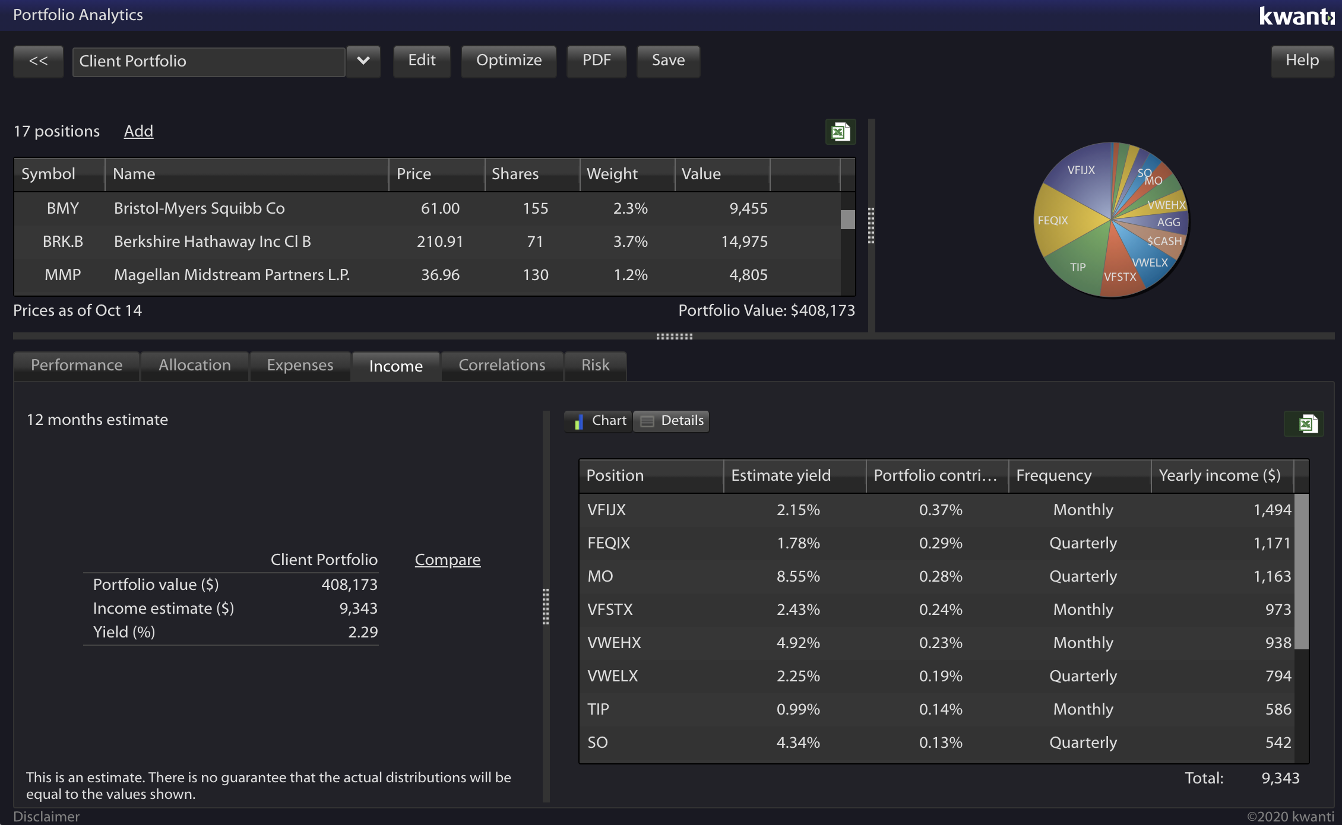Sort income table by Frequency
The height and width of the screenshot is (825, 1342).
[1080, 476]
